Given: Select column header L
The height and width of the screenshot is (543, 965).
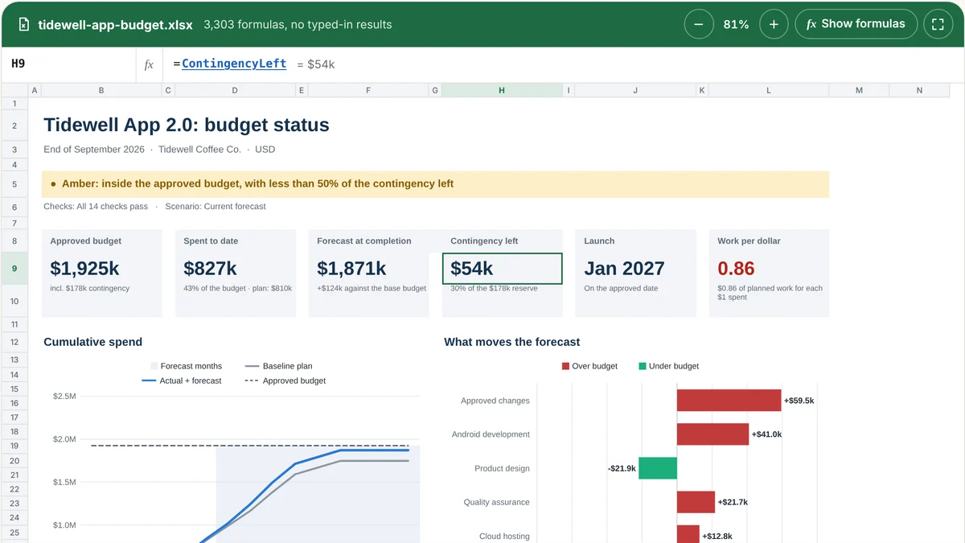Looking at the screenshot, I should [x=769, y=90].
